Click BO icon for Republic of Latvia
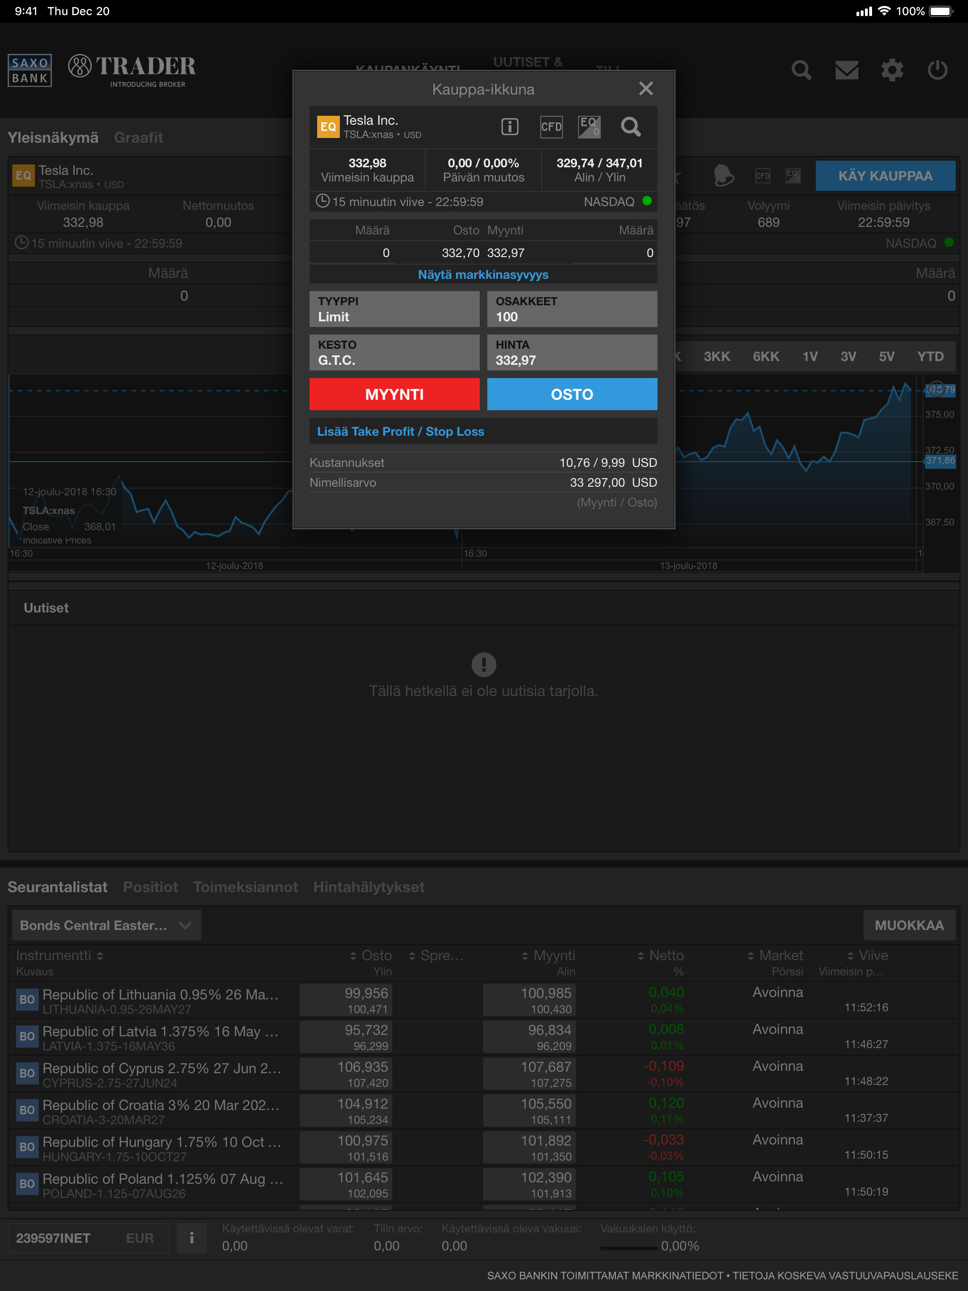 [x=27, y=1037]
